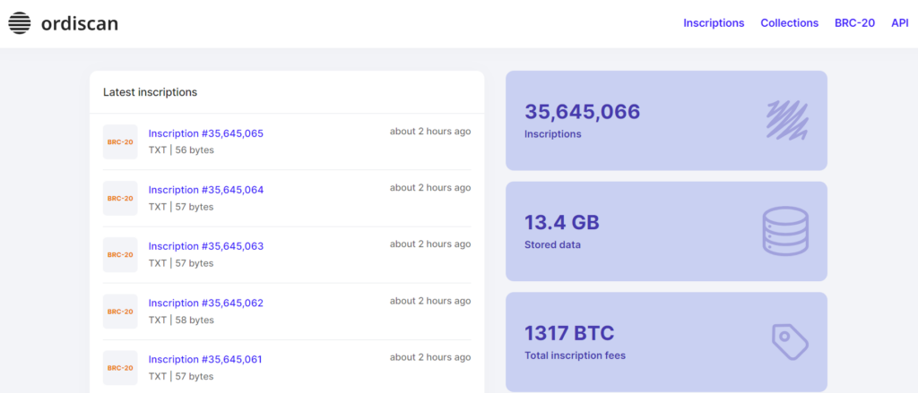Image resolution: width=918 pixels, height=393 pixels.
Task: Click the database icon on Stored data card
Action: pos(784,231)
